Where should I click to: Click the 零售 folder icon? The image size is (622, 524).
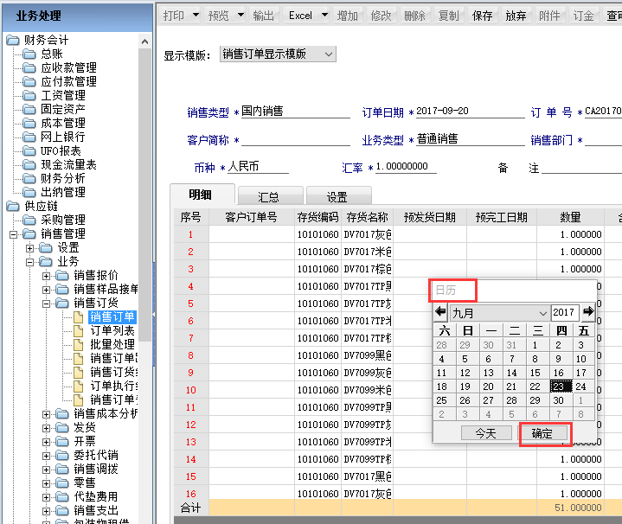click(x=62, y=482)
